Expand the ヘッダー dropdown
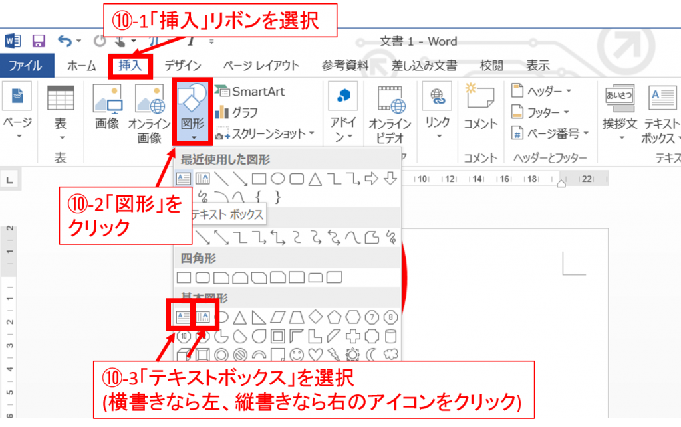This screenshot has width=681, height=427. click(x=537, y=91)
